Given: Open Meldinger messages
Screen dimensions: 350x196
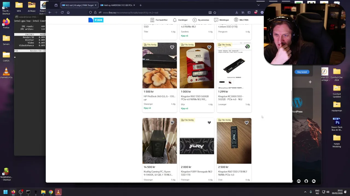Looking at the screenshot, I should [x=221, y=20].
